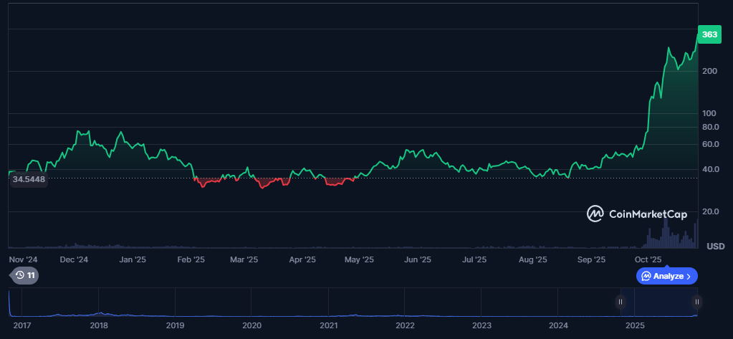Click the tall volume bars in October '25

(x=665, y=233)
